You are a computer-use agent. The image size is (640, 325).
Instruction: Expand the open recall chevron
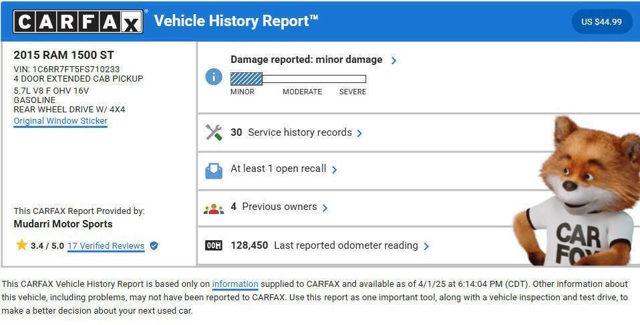pos(335,170)
